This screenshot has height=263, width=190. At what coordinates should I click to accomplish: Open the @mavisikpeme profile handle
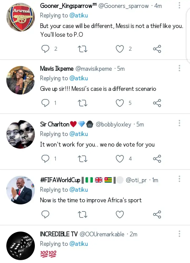(94, 69)
